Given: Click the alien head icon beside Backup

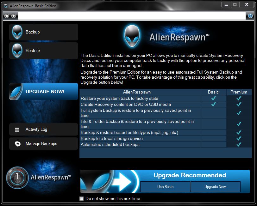Looking at the screenshot, I should click(x=17, y=32).
